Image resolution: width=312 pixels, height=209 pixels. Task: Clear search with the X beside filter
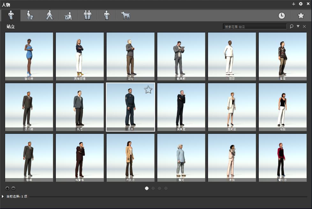[x=304, y=26]
